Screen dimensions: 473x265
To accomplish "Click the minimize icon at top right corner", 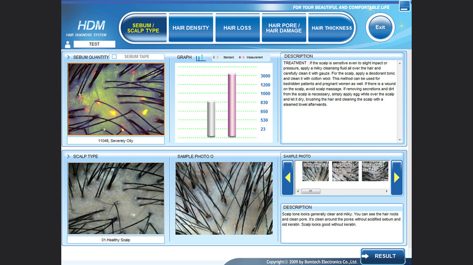I will point(404,6).
